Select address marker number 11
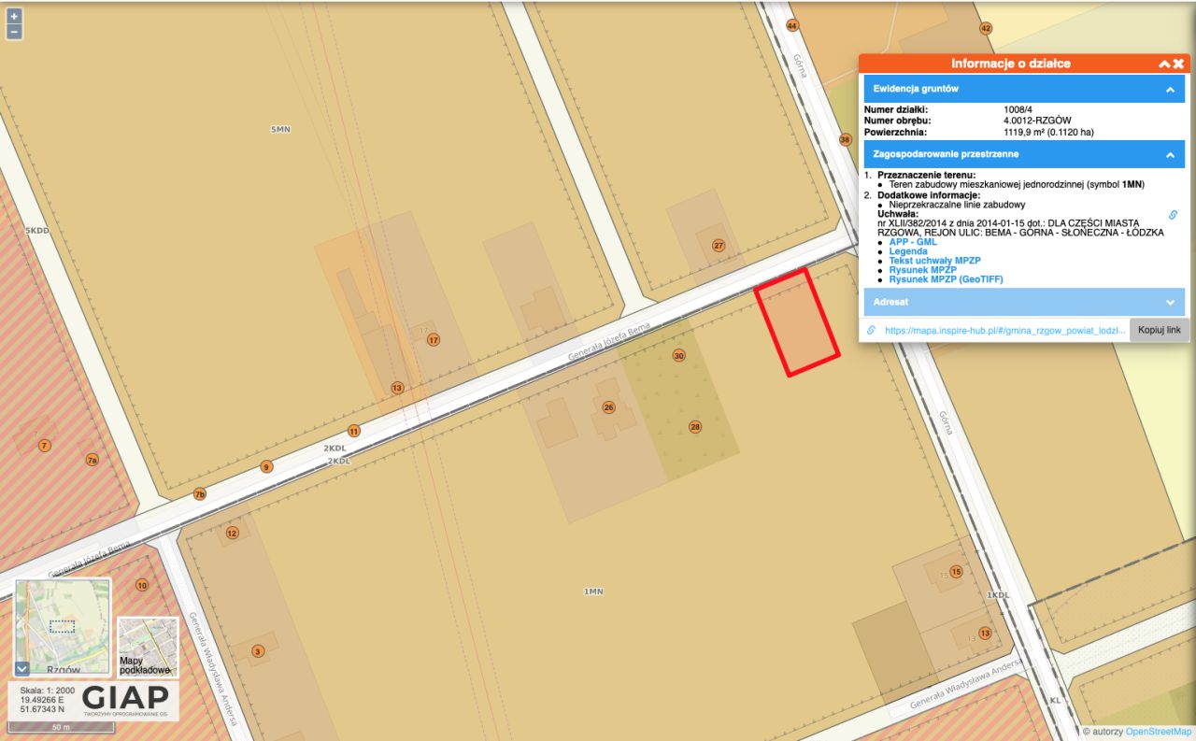This screenshot has width=1196, height=741. 354,432
